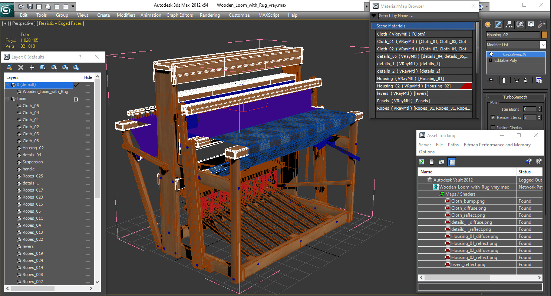Image resolution: width=551 pixels, height=296 pixels.
Task: Click the Add Selected Objects plus icon
Action: pos(32,67)
